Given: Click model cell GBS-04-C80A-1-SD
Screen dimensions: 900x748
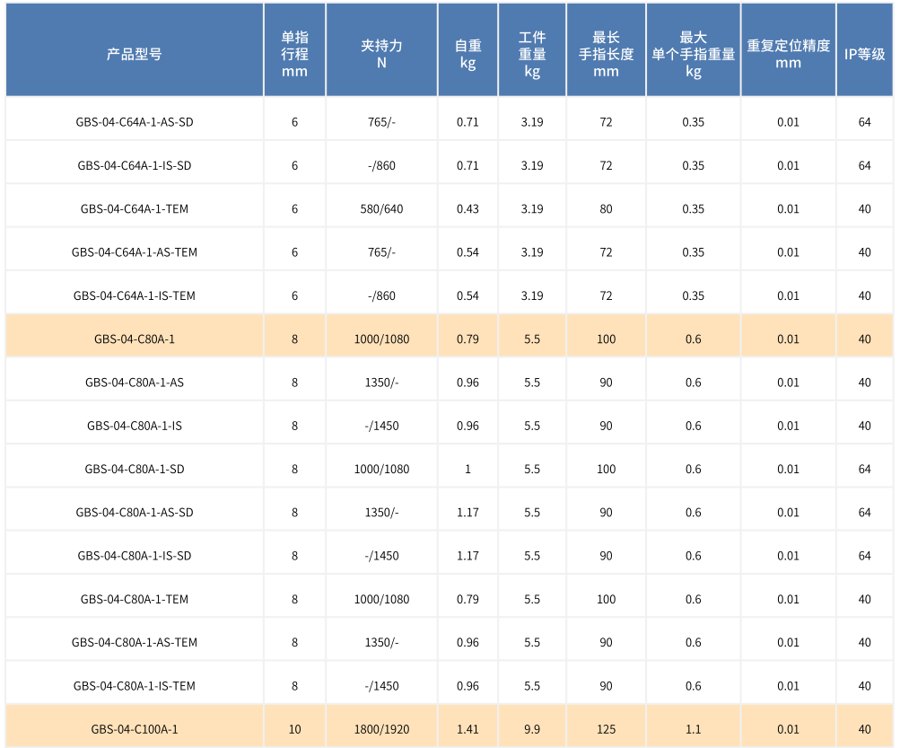Looking at the screenshot, I should pos(135,470).
